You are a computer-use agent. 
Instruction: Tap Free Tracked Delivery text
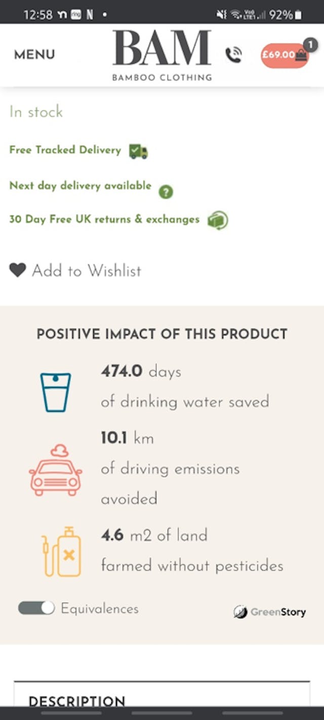[65, 150]
